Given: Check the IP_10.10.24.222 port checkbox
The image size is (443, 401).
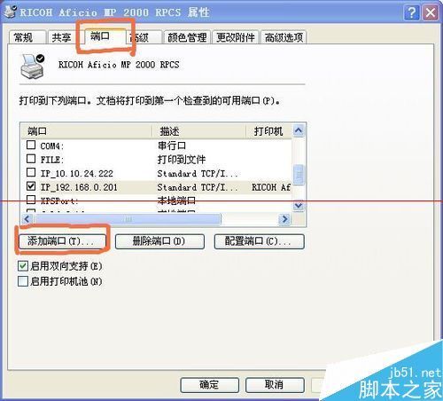Looking at the screenshot, I should 31,172.
